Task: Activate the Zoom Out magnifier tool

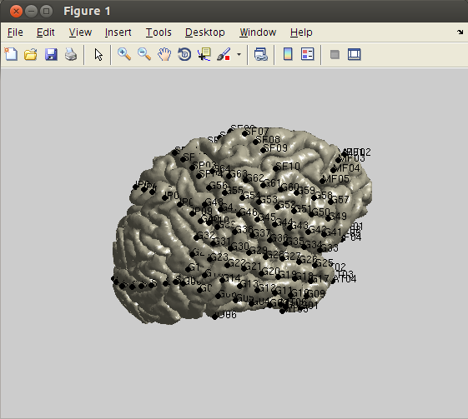Action: coord(144,54)
